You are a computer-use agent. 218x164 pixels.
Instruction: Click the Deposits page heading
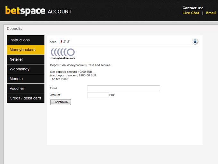click(x=14, y=29)
